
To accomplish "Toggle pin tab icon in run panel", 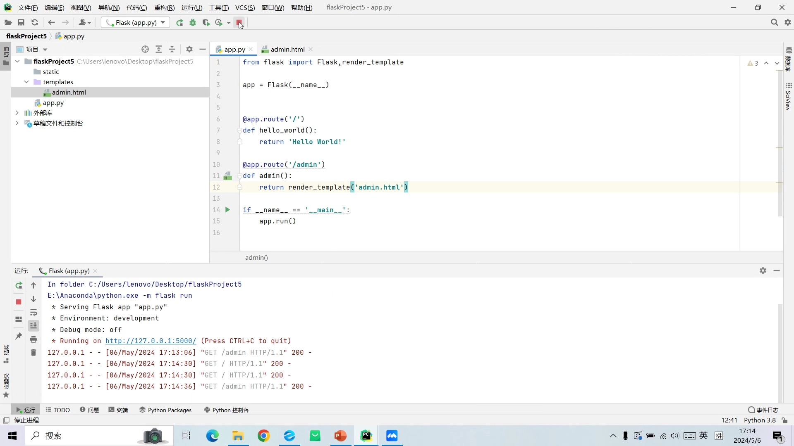I will coord(19,336).
